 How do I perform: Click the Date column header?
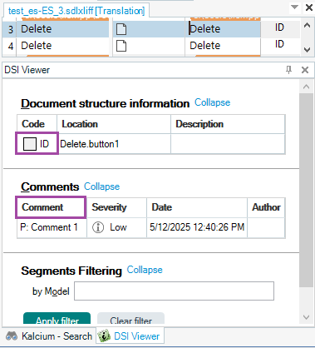tap(197, 207)
